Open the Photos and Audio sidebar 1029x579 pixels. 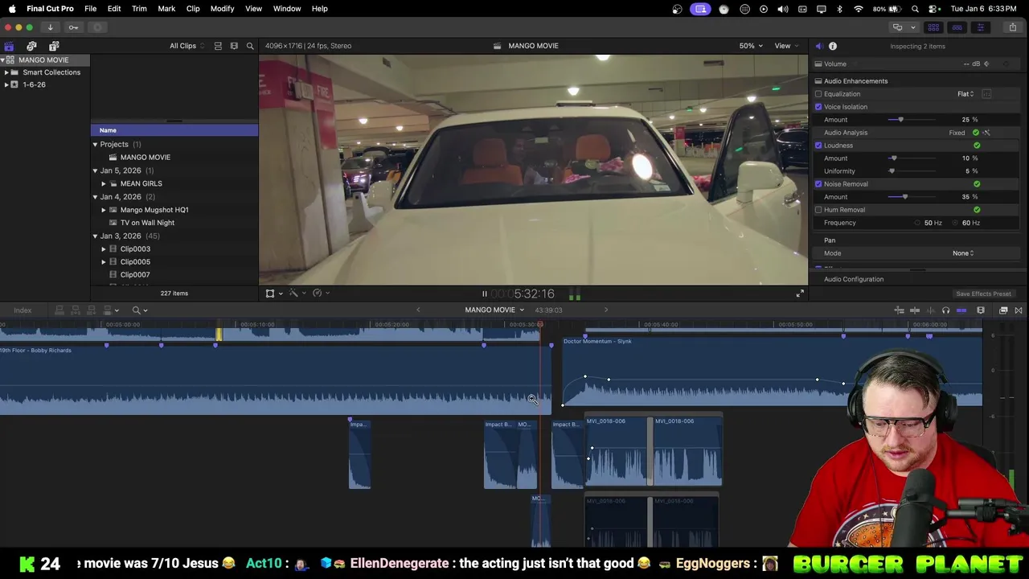[31, 46]
